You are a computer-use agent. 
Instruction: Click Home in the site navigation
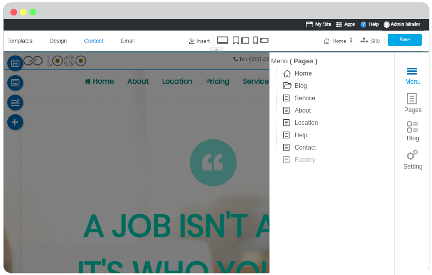coord(99,81)
